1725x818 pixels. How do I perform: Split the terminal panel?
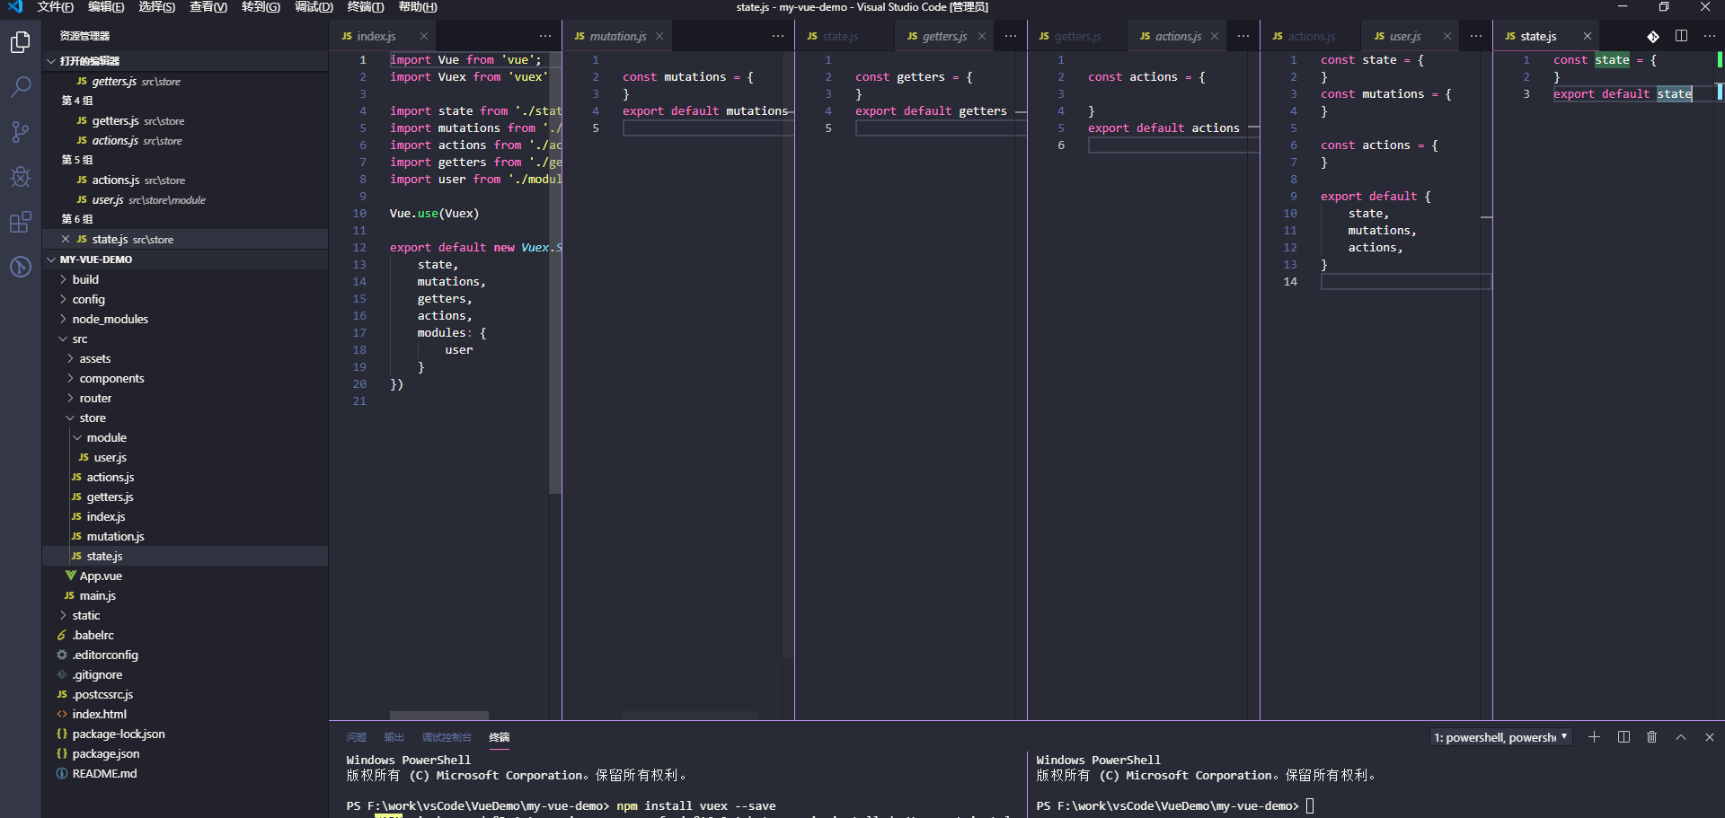(x=1623, y=737)
